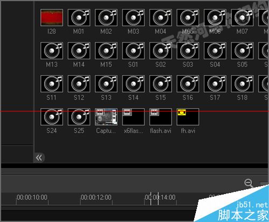Select the M05 music clip icon
The width and height of the screenshot is (269, 222).
(188, 18)
